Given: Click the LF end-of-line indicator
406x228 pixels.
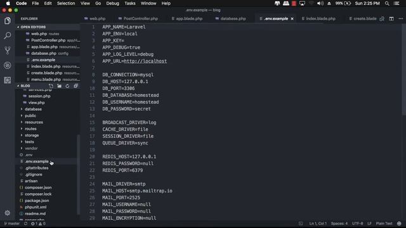Looking at the screenshot, I should tap(369, 224).
